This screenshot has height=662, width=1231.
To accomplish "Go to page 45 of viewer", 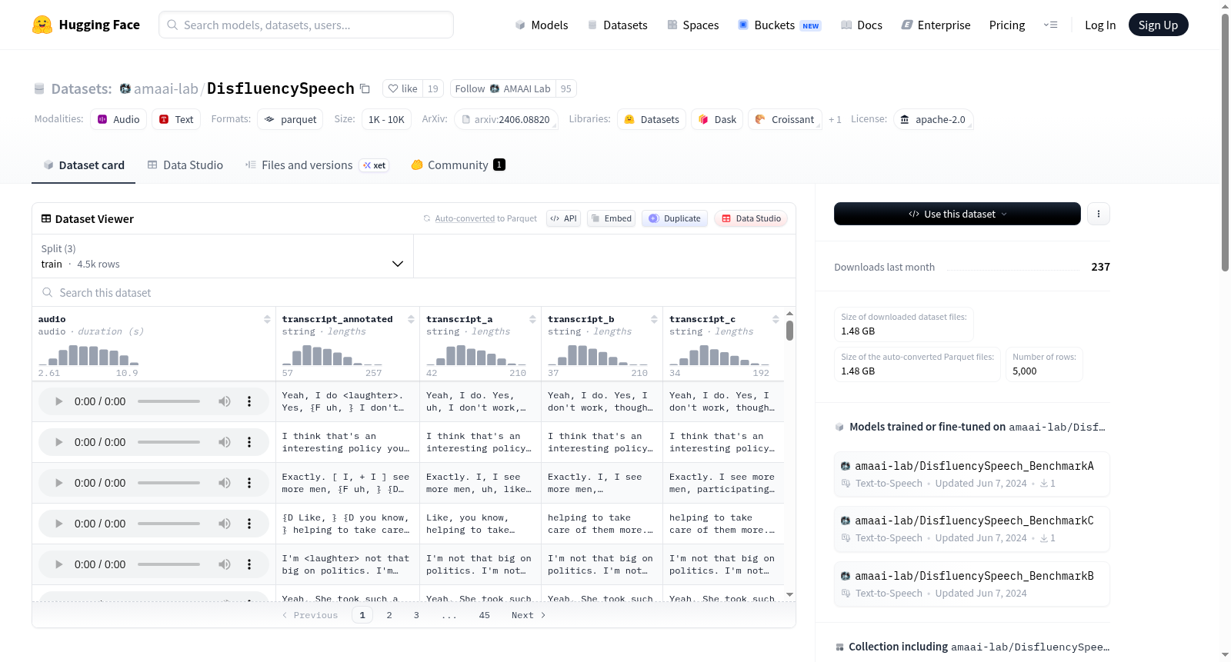I will click(x=484, y=615).
